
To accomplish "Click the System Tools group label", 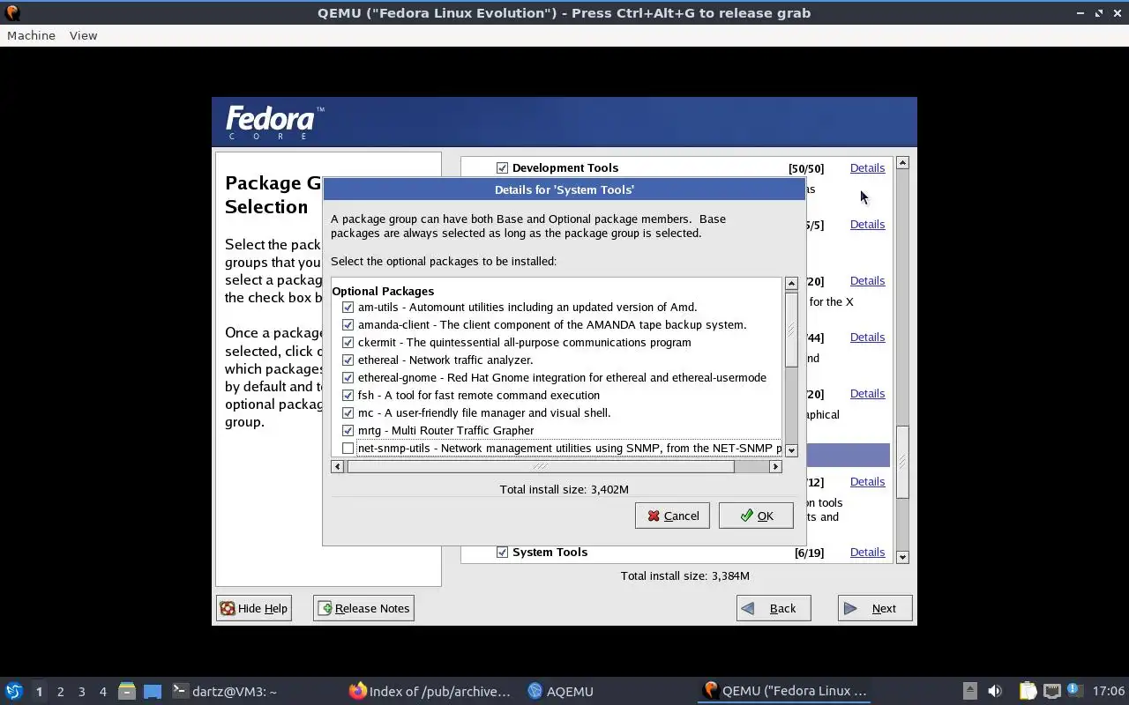I will (x=550, y=552).
